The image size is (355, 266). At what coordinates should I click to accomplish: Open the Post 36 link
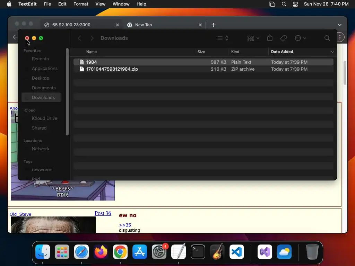(103, 213)
